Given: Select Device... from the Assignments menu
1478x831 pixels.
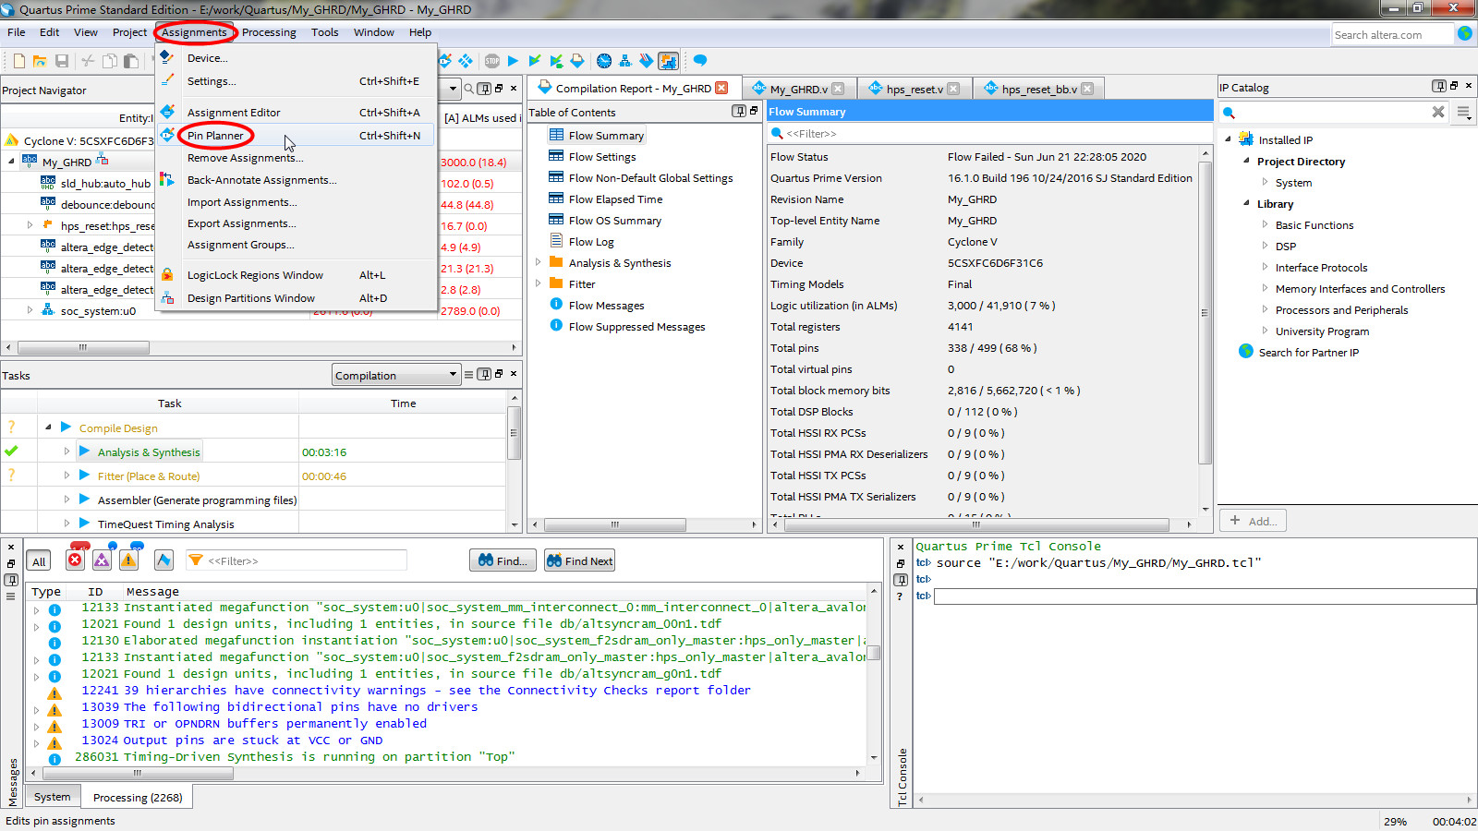Looking at the screenshot, I should pyautogui.click(x=296, y=57).
